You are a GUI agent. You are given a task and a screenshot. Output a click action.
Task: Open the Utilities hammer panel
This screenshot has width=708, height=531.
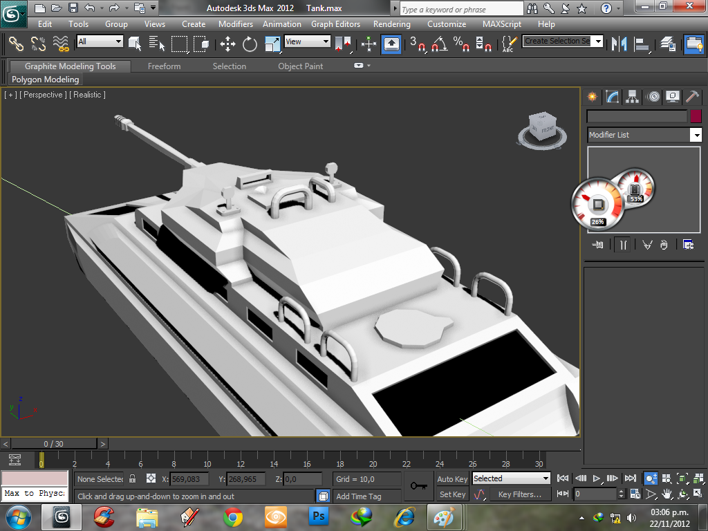692,97
